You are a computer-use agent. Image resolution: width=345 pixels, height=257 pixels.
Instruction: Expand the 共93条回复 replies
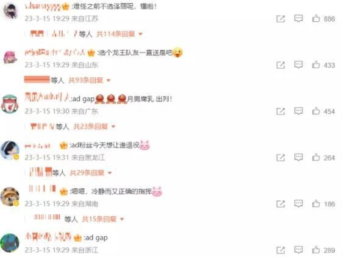pyautogui.click(x=90, y=80)
